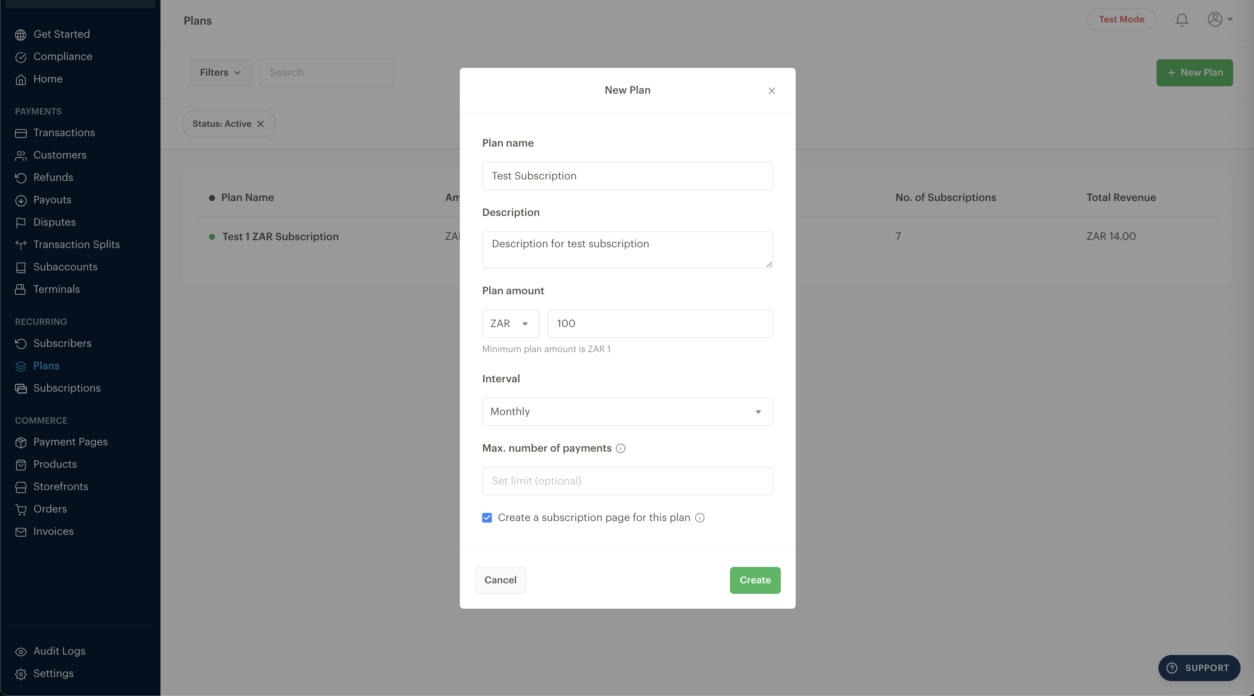This screenshot has width=1254, height=696.
Task: Uncheck Create a subscription page checkbox
Action: point(487,517)
